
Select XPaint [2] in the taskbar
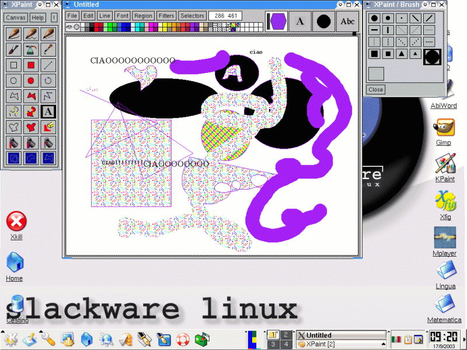(341, 344)
